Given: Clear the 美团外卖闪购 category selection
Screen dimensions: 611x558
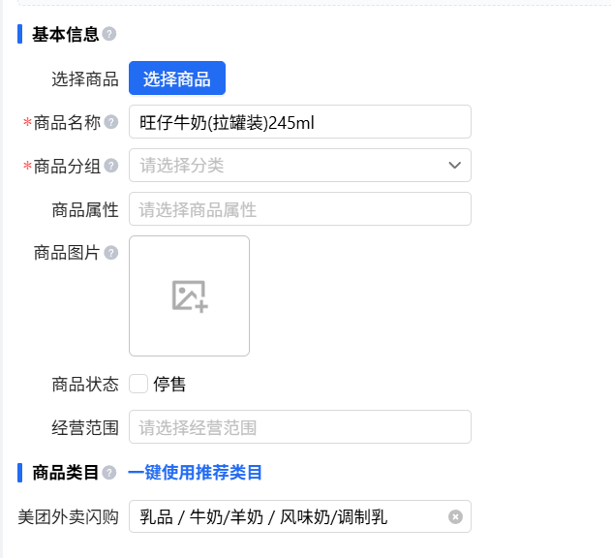Looking at the screenshot, I should (x=455, y=516).
